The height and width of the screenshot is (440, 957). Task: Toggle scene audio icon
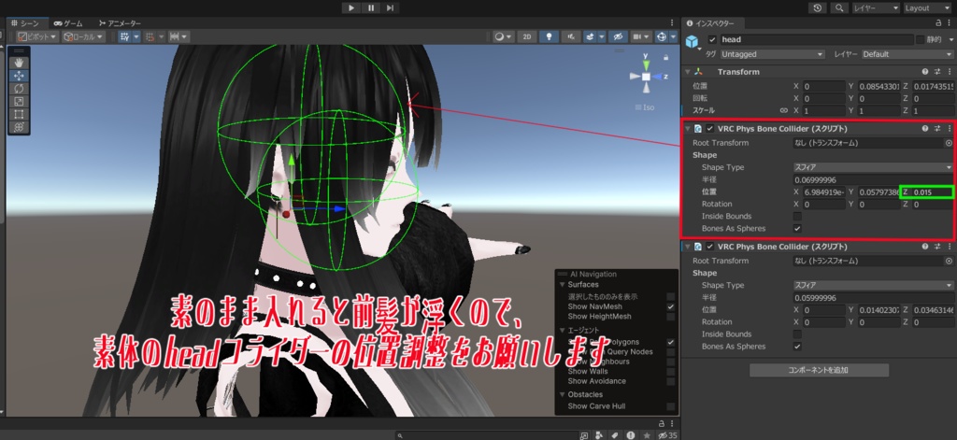571,36
